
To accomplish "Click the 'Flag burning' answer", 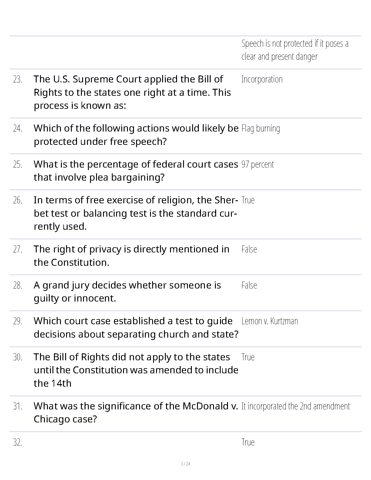I will click(261, 128).
